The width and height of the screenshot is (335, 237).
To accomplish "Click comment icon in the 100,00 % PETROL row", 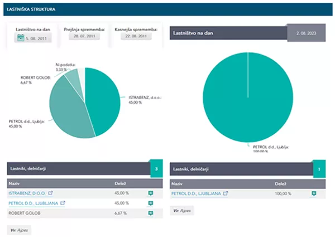I will point(314,194).
